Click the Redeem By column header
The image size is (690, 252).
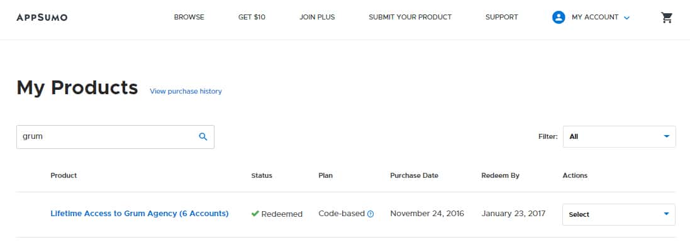(500, 175)
